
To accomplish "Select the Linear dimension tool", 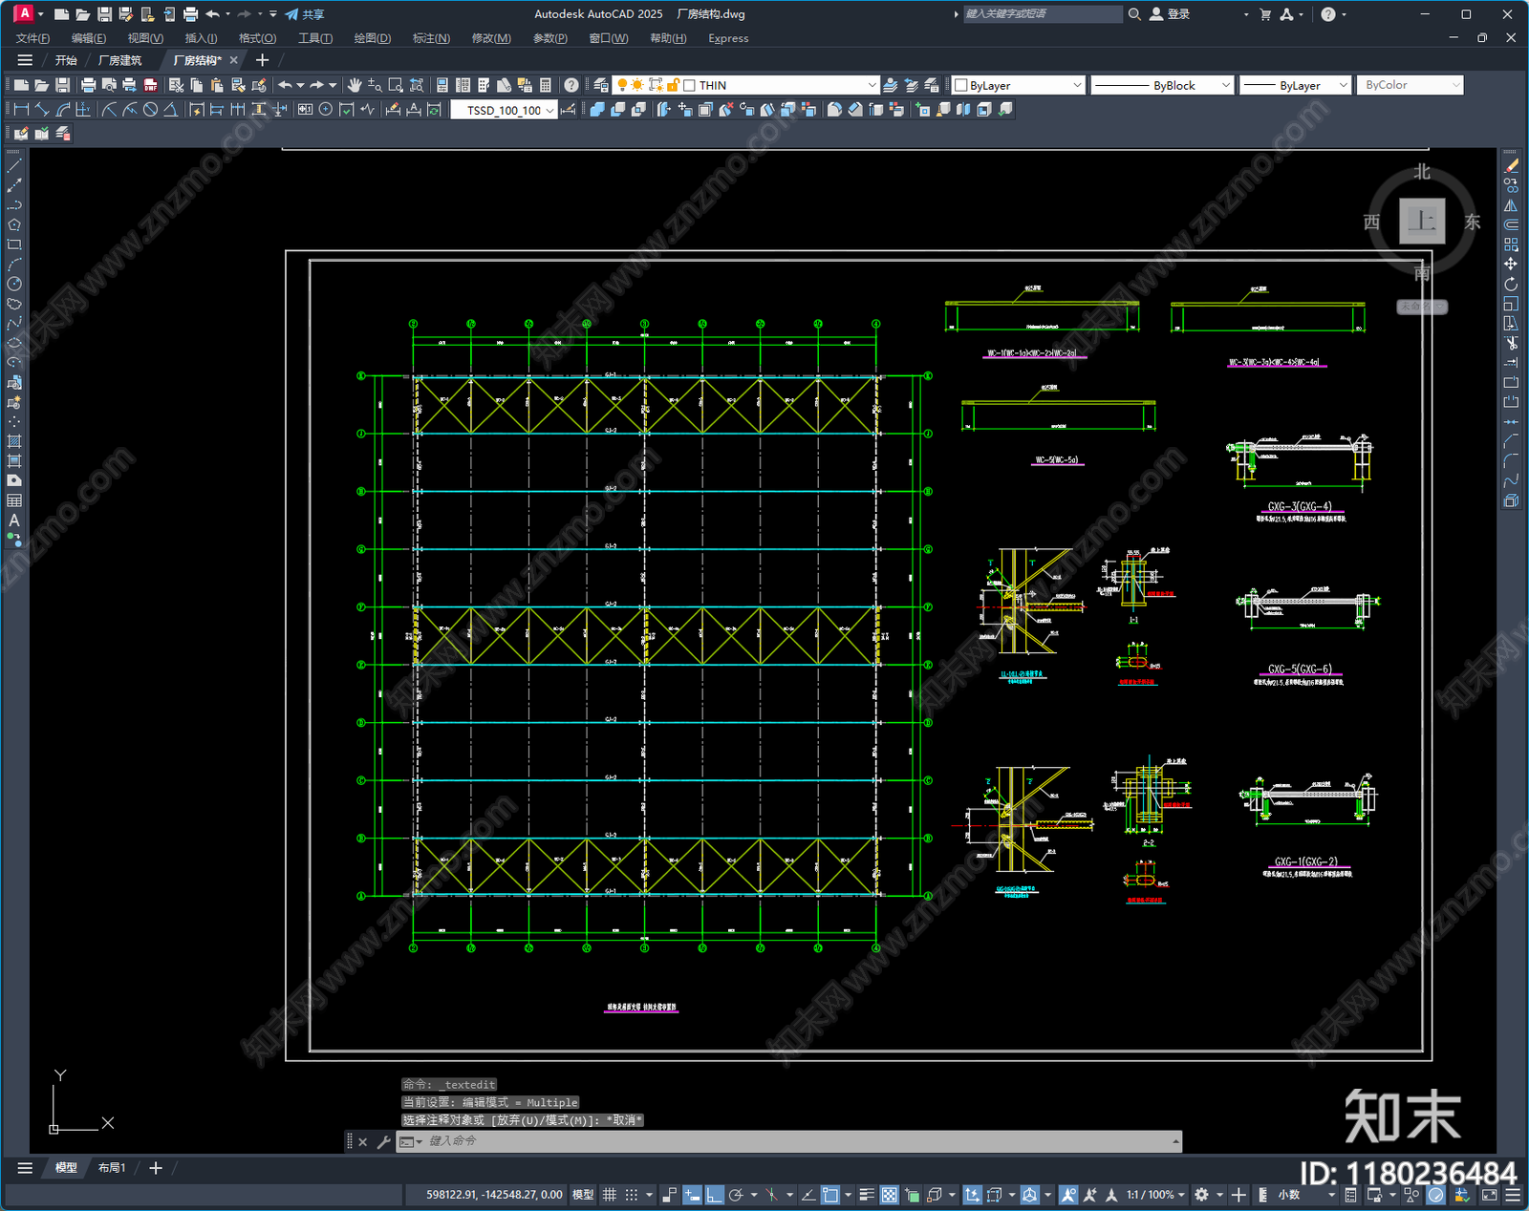I will point(21,110).
